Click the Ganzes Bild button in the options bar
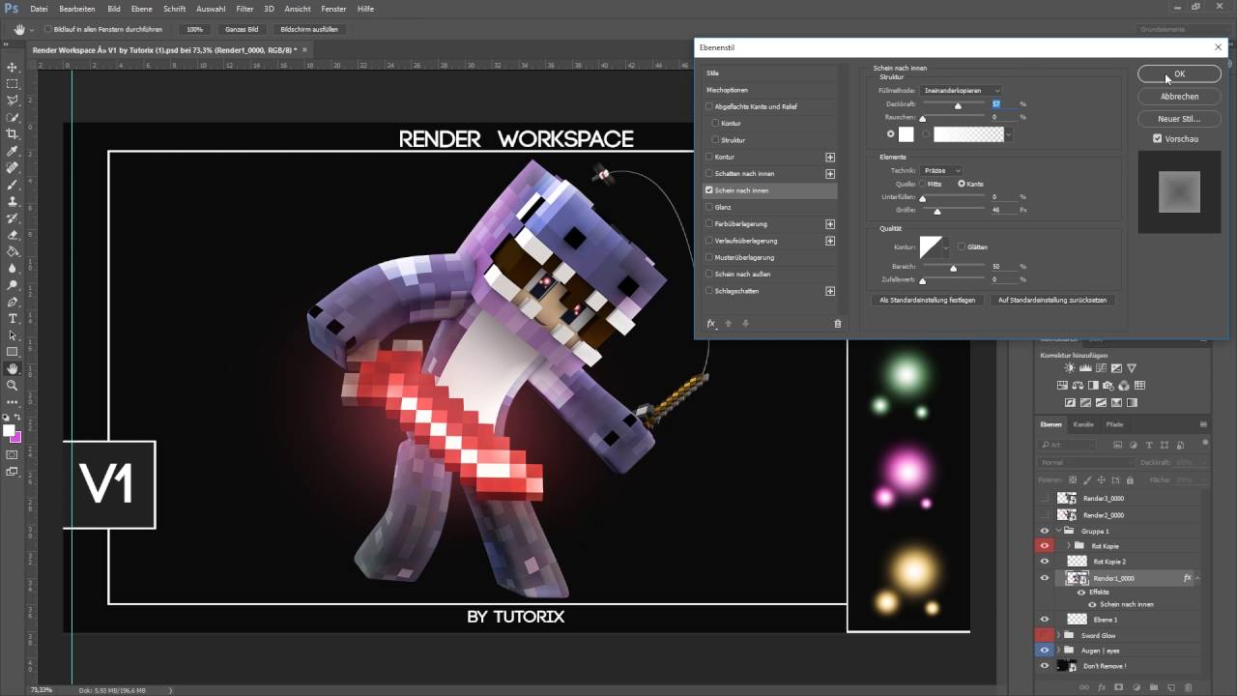Screen dimensions: 1237x696 242,29
